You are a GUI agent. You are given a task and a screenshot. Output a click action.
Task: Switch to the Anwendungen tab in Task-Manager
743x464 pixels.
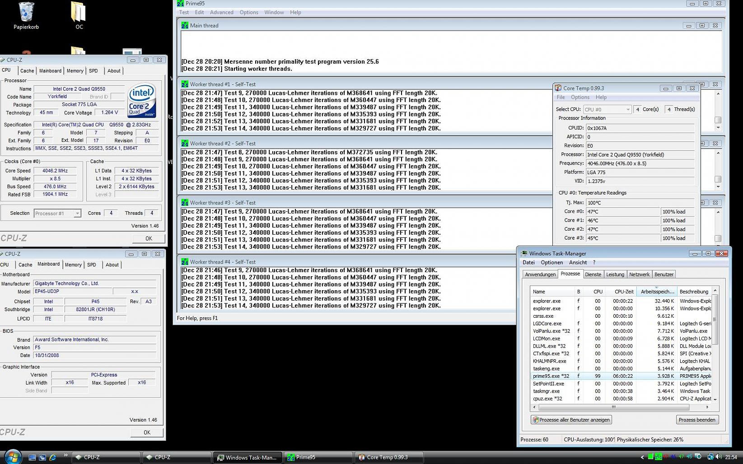(540, 274)
